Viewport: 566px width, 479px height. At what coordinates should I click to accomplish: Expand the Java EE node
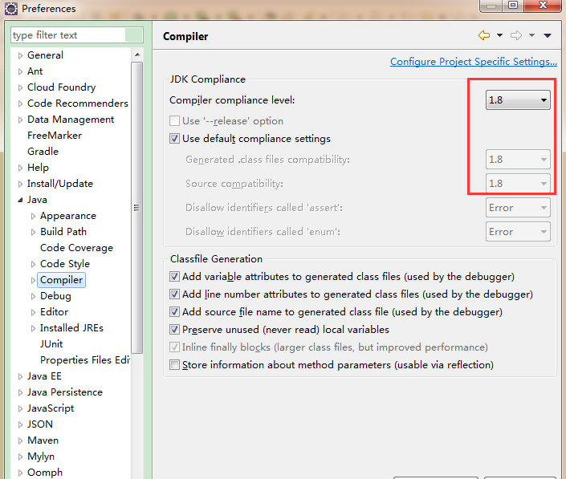tap(20, 376)
